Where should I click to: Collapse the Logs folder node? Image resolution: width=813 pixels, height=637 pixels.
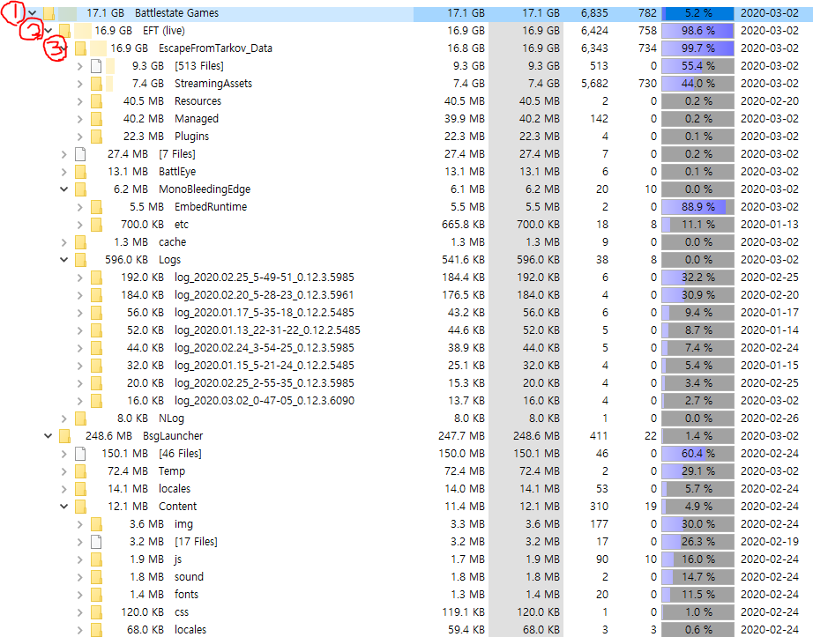coord(63,259)
